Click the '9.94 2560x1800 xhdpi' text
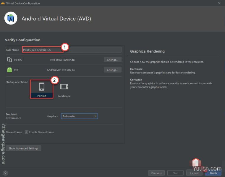This screenshot has width=225, height=177. click(63, 60)
